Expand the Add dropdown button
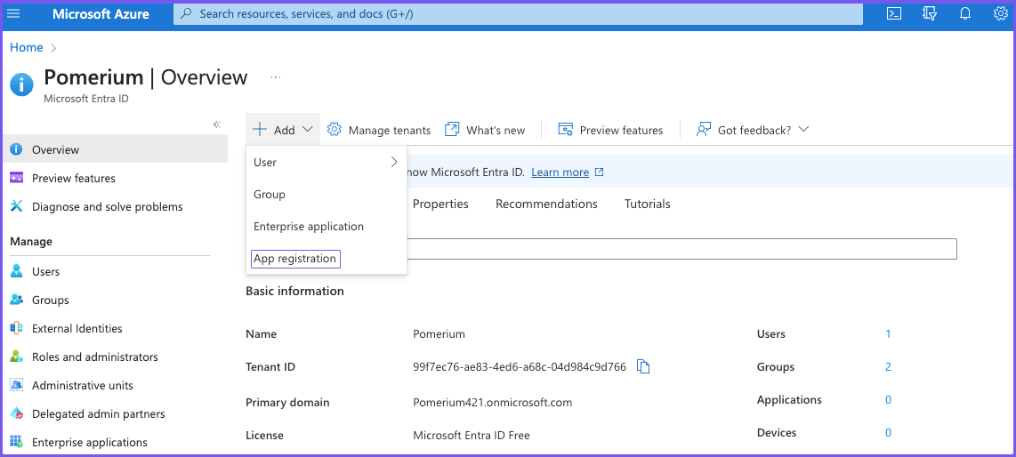Viewport: 1016px width, 457px height. tap(283, 130)
